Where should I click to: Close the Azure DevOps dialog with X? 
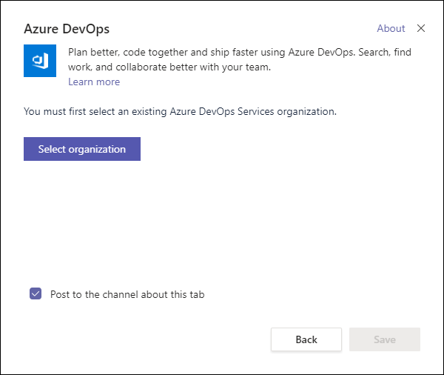click(421, 28)
